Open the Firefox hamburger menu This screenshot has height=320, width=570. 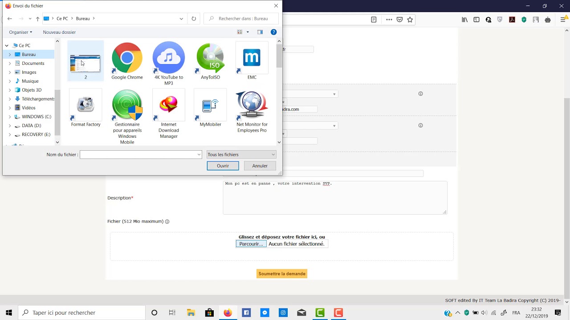pos(564,20)
